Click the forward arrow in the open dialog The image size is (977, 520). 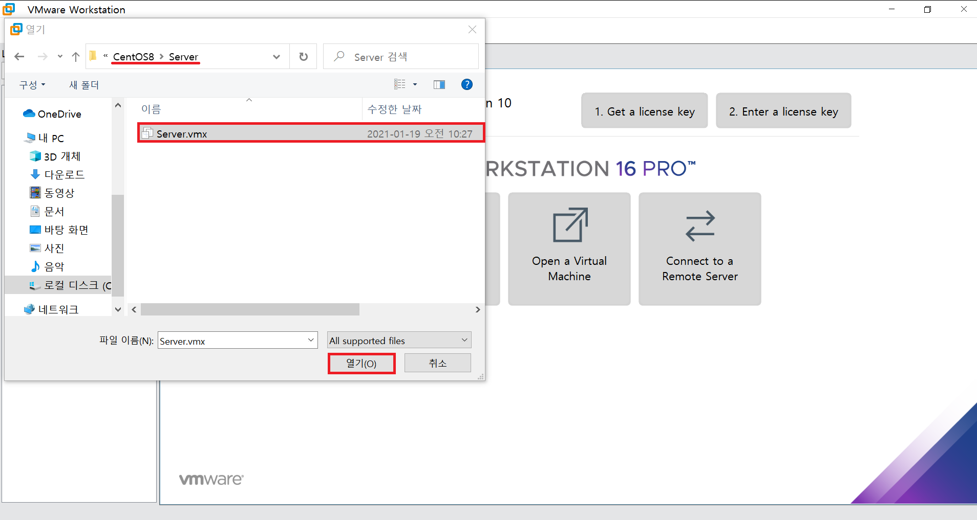pos(43,57)
